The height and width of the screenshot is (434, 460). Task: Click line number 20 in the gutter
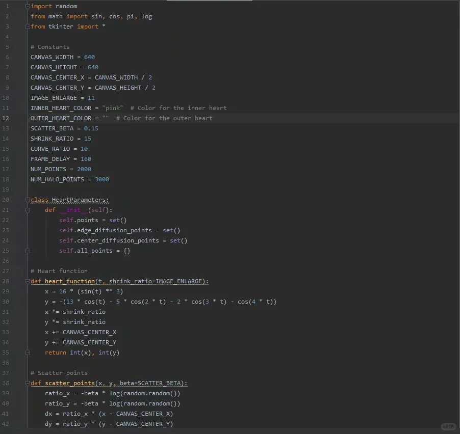(6, 200)
